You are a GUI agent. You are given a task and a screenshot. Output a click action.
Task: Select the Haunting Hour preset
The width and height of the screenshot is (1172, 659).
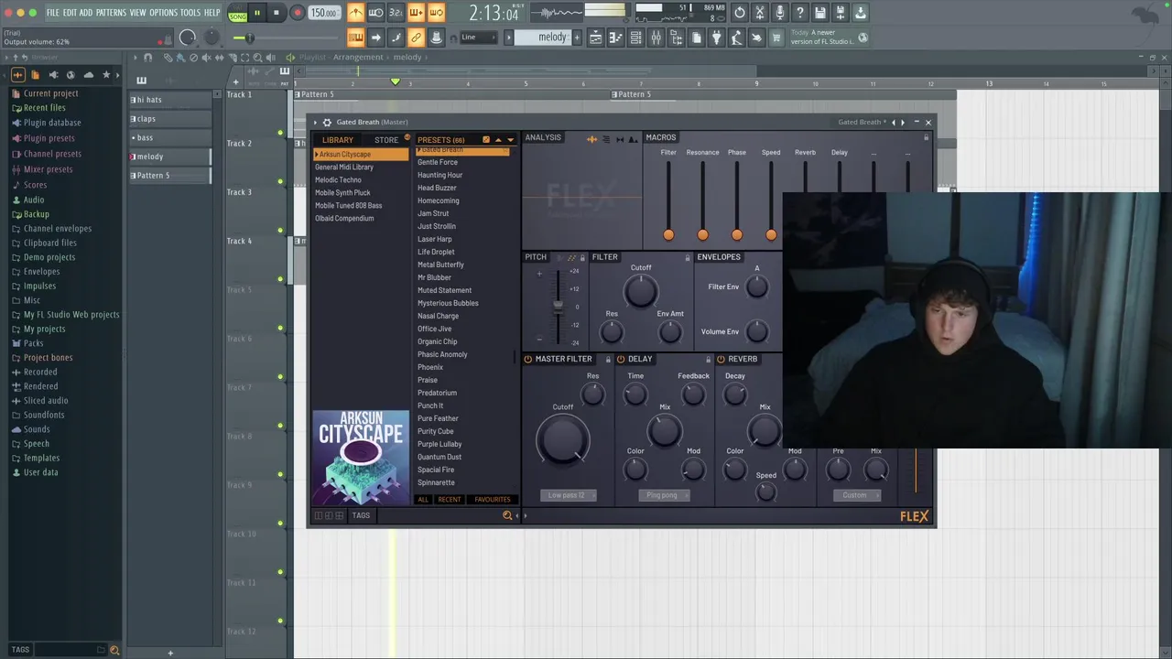(x=440, y=175)
